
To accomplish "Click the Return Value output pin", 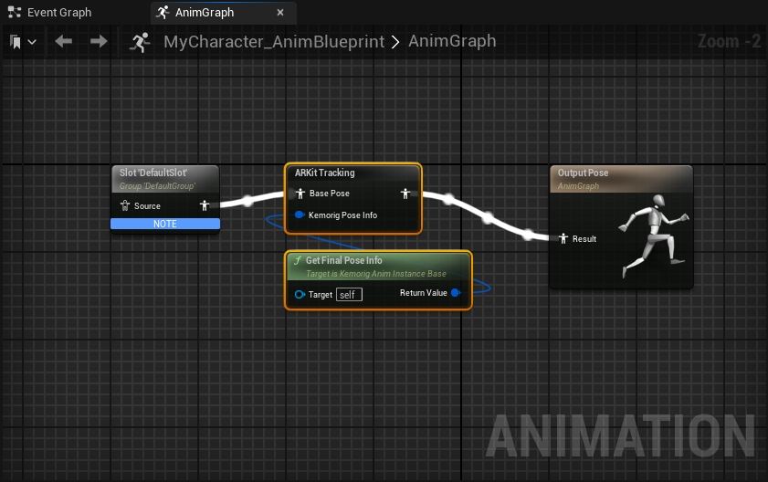I will pos(456,293).
